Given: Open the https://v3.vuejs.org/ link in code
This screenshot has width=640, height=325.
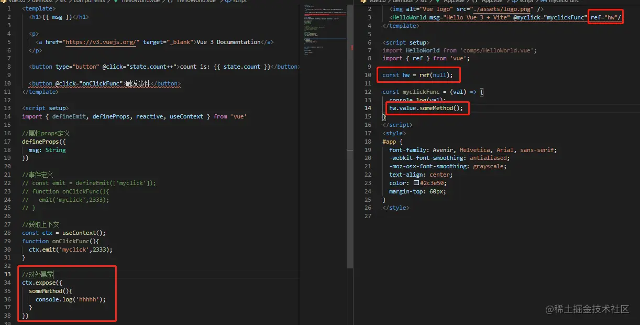Looking at the screenshot, I should tap(101, 42).
